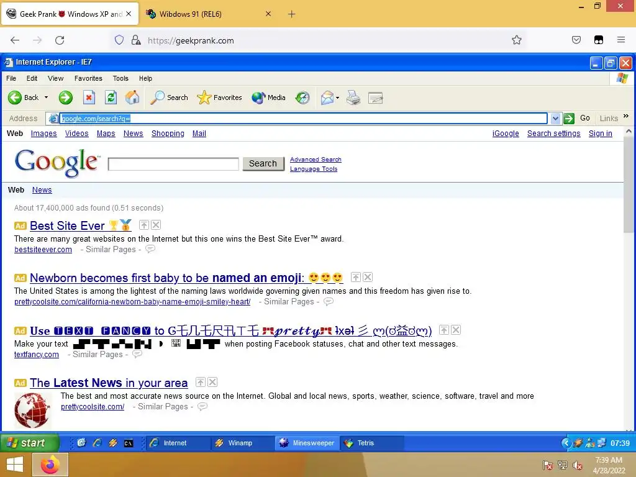Click the green Go arrow icon
This screenshot has height=477, width=636.
569,119
